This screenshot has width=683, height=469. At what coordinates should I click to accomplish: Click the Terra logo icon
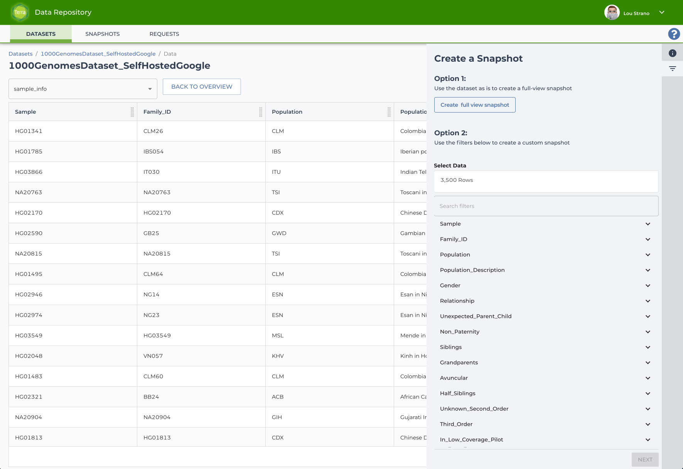click(20, 12)
